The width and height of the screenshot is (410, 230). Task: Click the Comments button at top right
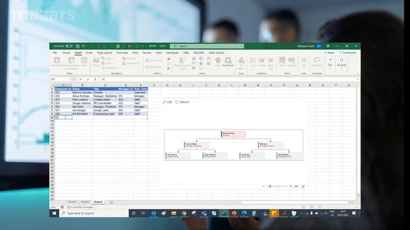pos(348,52)
